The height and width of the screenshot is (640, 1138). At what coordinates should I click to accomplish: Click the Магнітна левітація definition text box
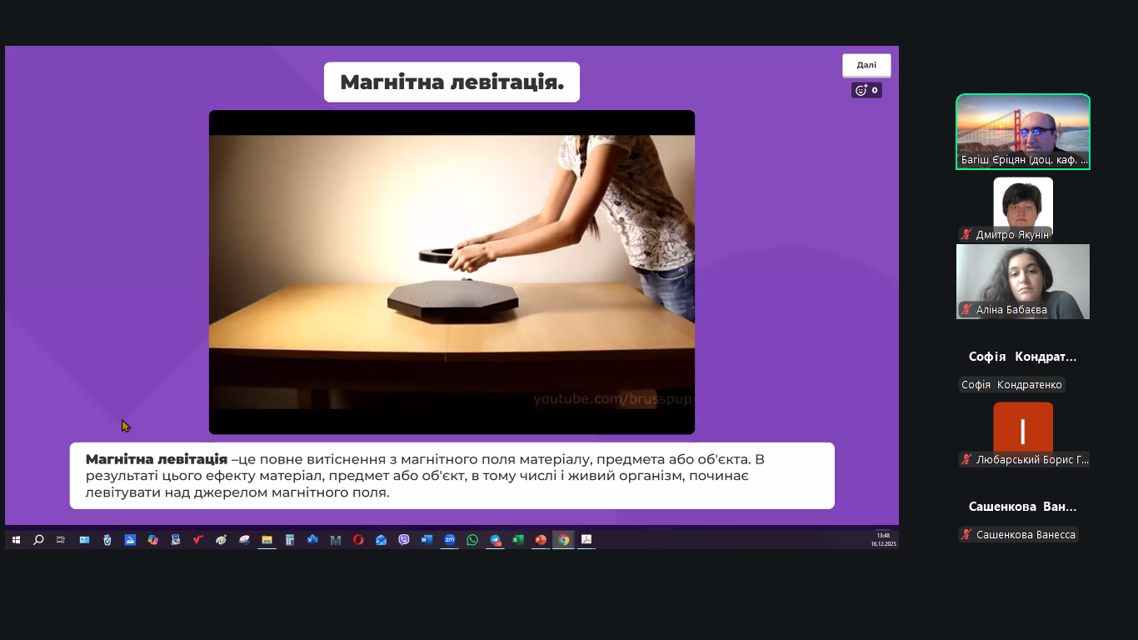[452, 476]
